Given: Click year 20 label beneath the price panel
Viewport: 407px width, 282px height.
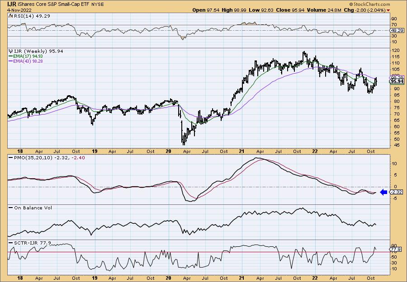Looking at the screenshot, I should pos(168,151).
